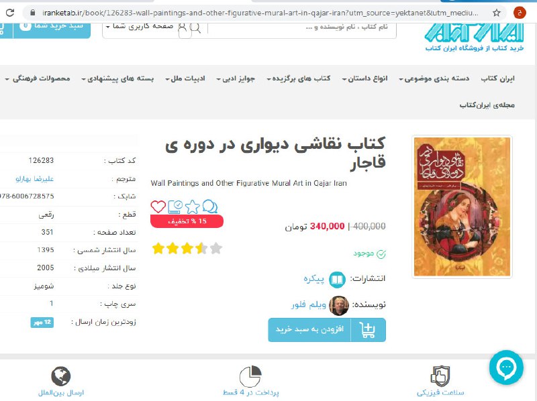Screen dimensions: 537x401
Task: Click the star rating icon beside heart
Action: point(193,207)
